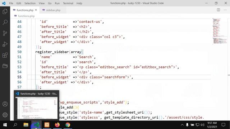Show hidden system tray icons
230x129 pixels.
tap(182, 125)
